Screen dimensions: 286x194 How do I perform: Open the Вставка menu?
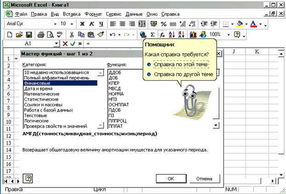[x=72, y=14]
